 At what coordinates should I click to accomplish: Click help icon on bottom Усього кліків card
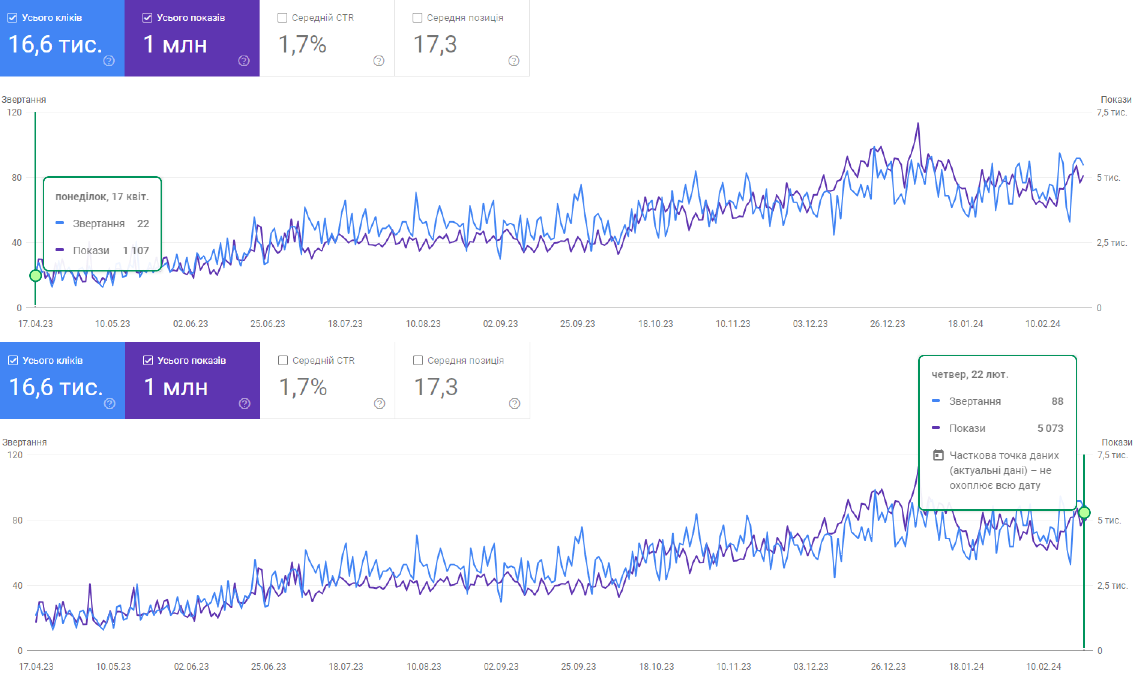109,403
